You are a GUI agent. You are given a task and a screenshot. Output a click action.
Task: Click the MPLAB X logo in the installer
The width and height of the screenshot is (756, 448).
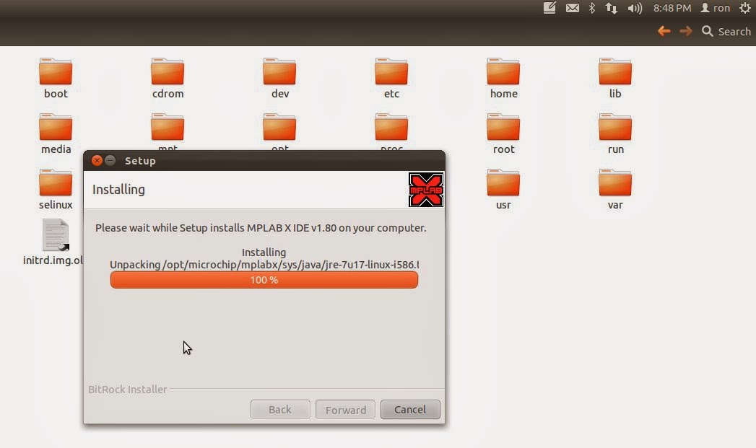[x=425, y=189]
